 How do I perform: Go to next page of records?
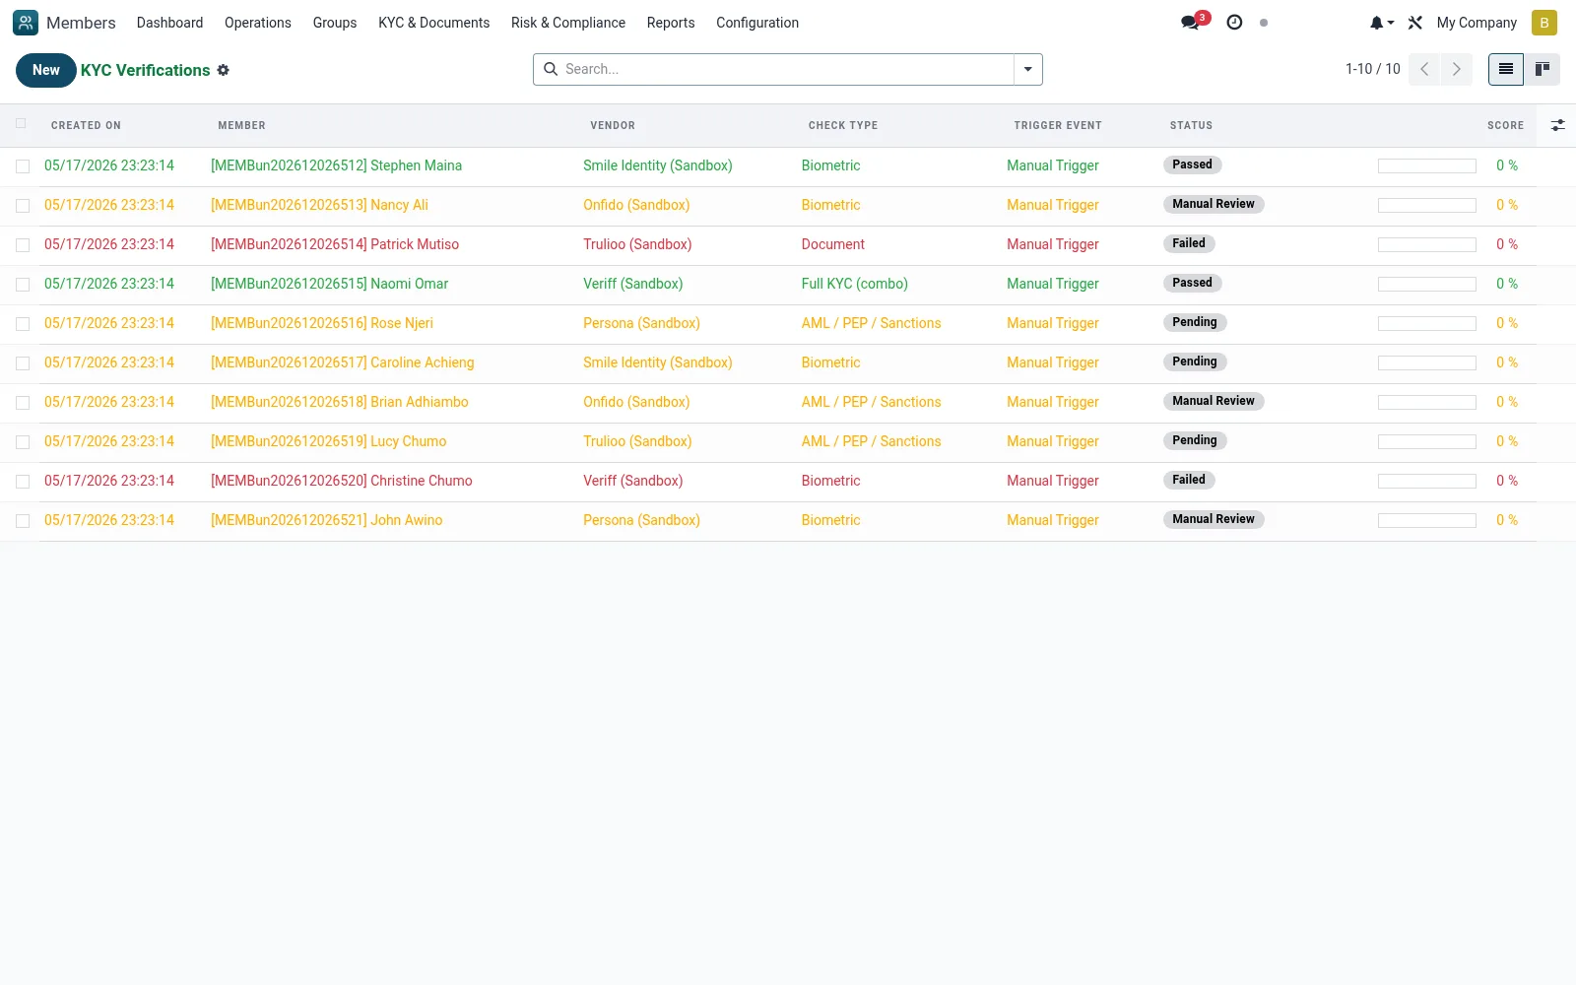[x=1457, y=69]
